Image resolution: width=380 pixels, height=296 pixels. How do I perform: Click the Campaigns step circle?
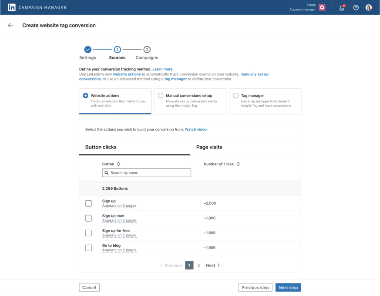click(146, 50)
